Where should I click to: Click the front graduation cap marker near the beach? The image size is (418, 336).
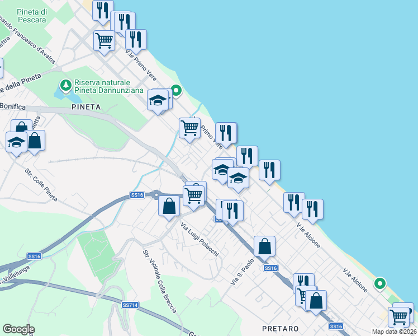238,180
